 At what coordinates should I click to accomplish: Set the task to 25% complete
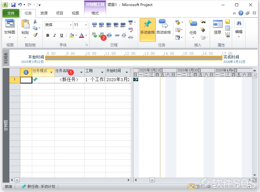102,25
